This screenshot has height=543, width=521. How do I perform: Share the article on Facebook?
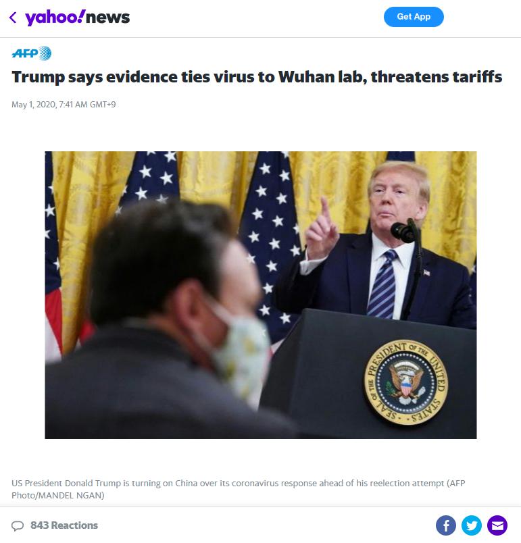(446, 525)
